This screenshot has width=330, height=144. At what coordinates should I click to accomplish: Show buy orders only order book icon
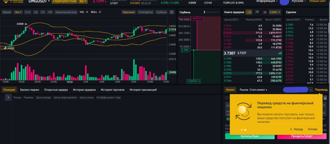click(x=257, y=12)
